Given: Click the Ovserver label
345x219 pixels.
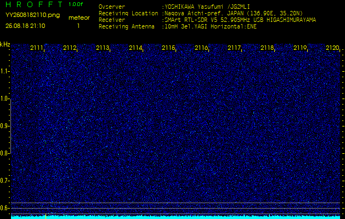Looking at the screenshot, I should (112, 7).
